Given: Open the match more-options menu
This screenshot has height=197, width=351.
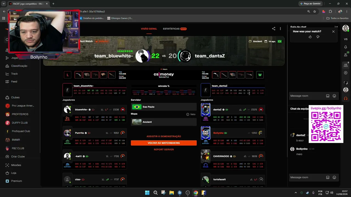Looking at the screenshot, I should [280, 28].
